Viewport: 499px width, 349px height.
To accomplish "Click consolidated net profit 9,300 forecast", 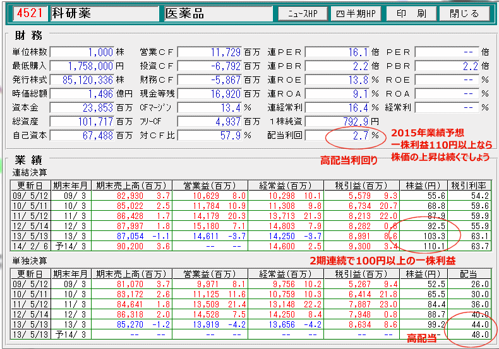I will [359, 246].
